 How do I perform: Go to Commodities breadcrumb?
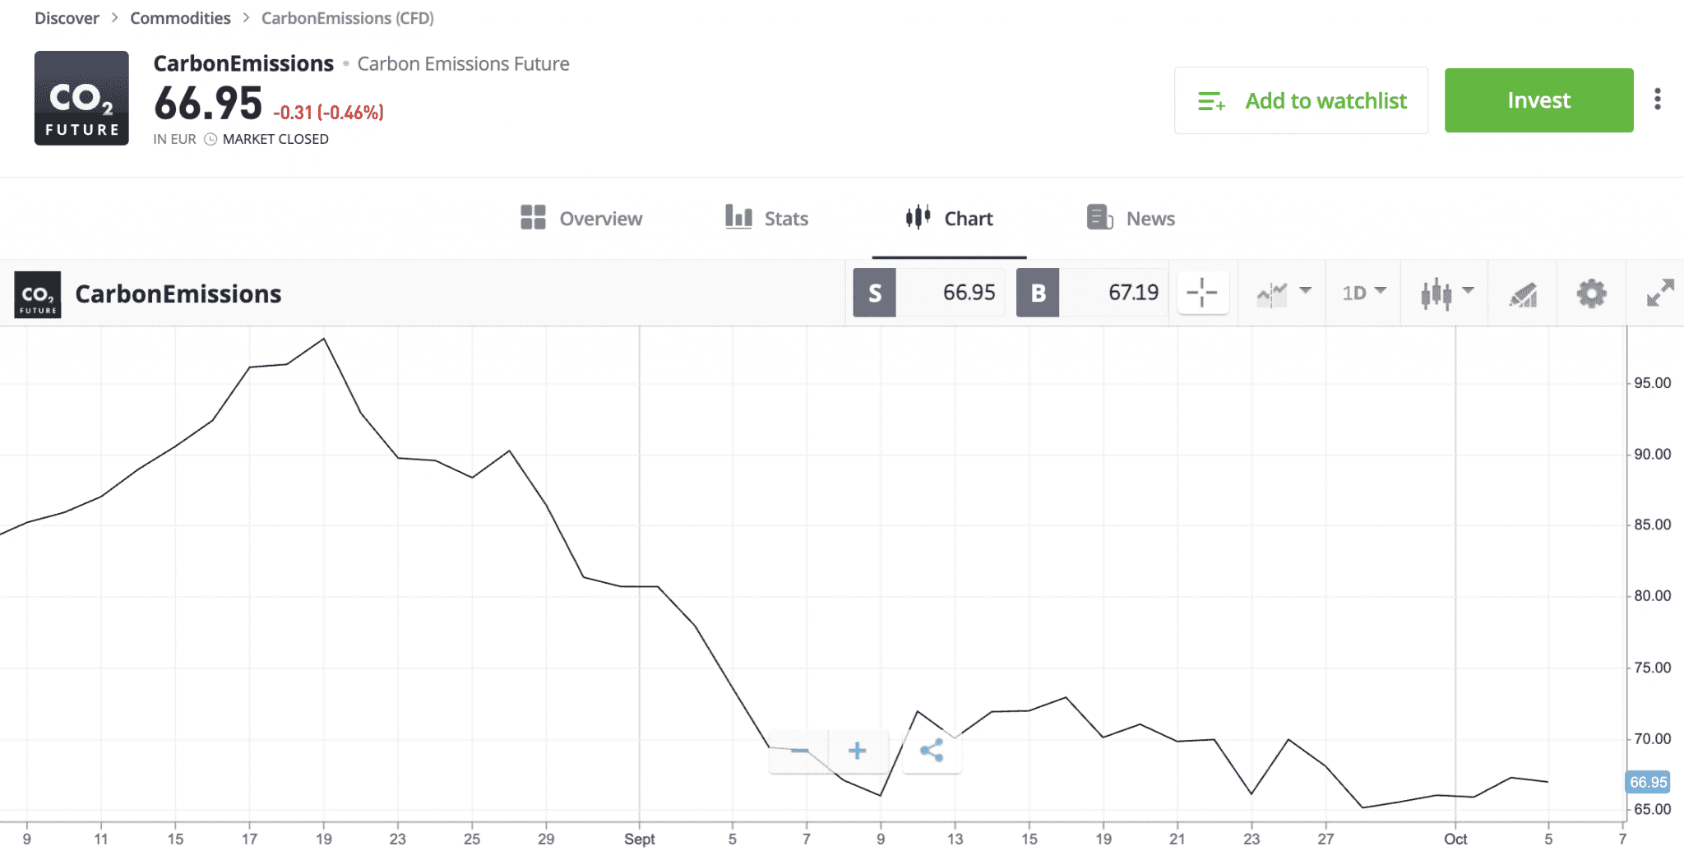pos(180,18)
